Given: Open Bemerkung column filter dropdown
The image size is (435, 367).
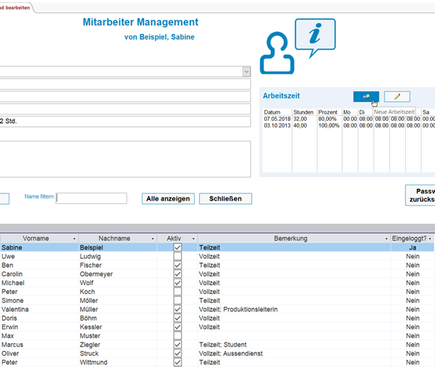Looking at the screenshot, I should [x=387, y=239].
